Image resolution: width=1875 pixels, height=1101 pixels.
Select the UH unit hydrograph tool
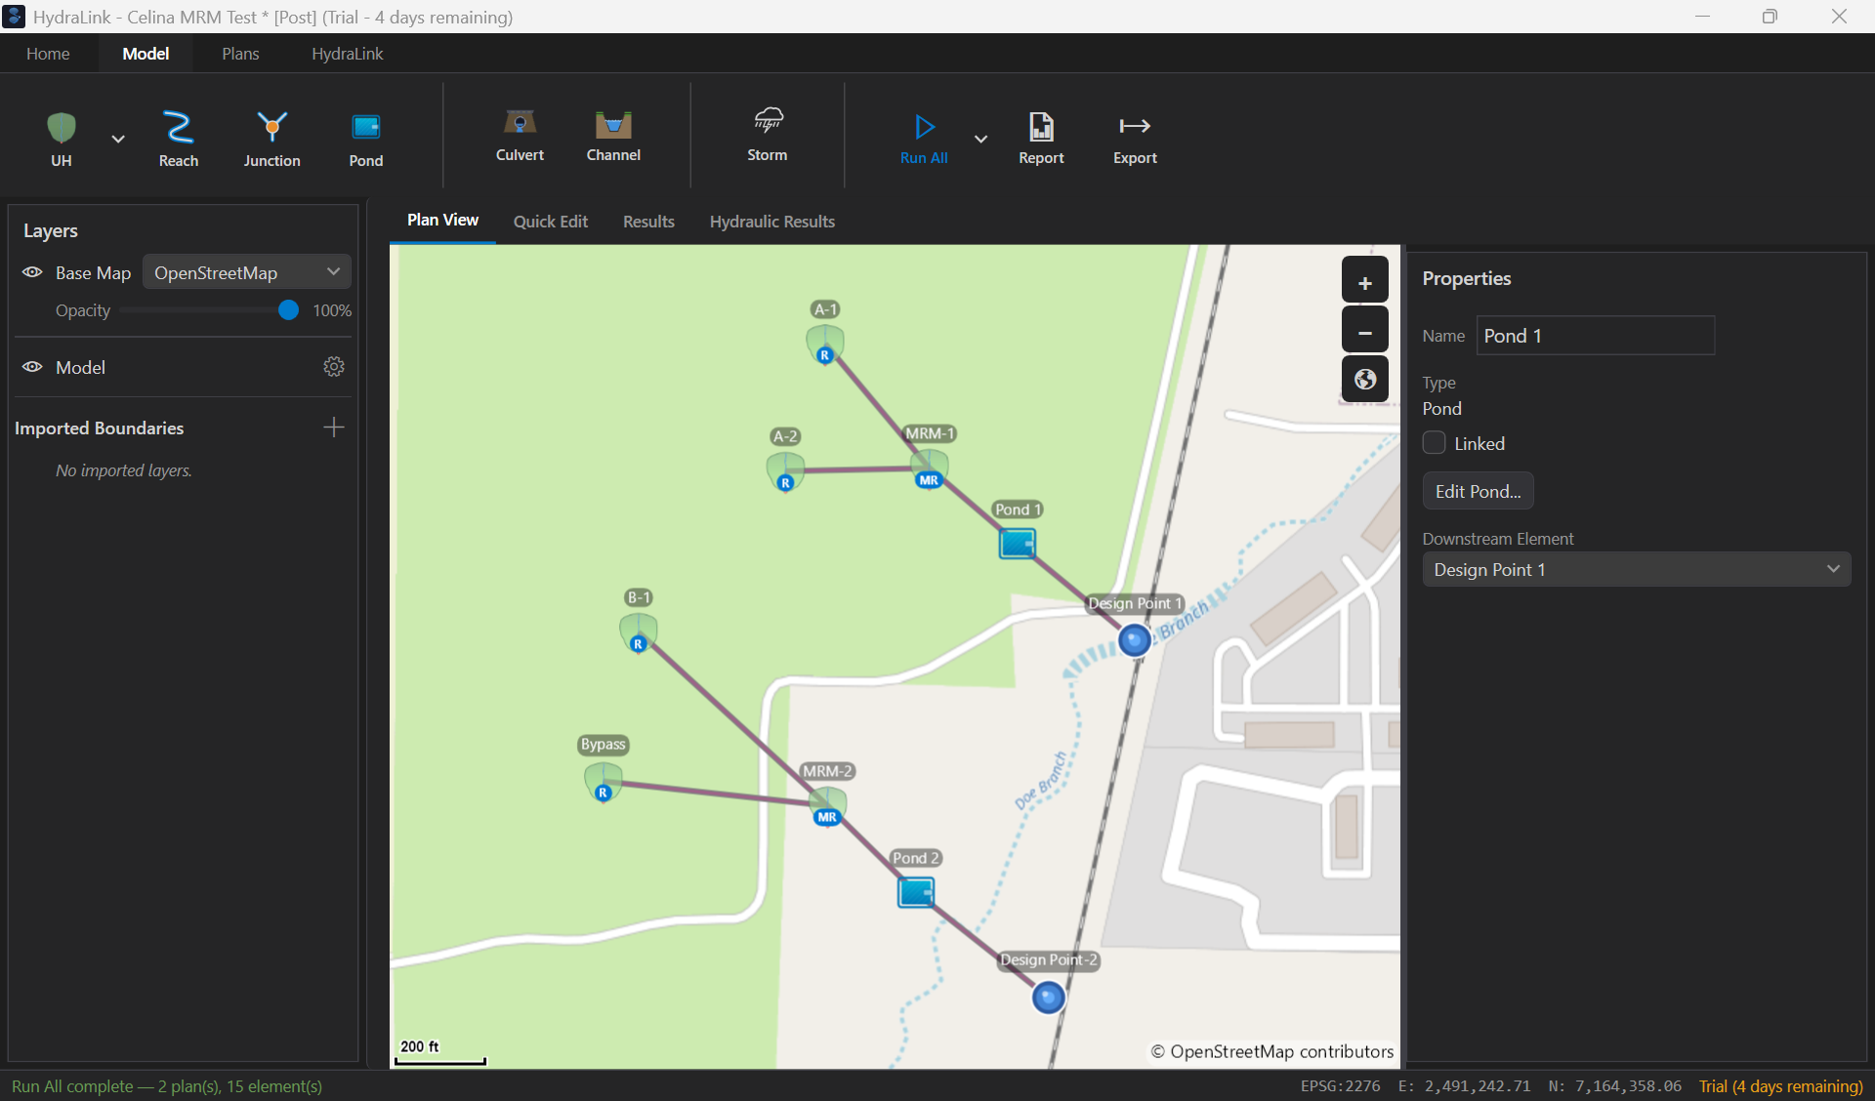61,139
